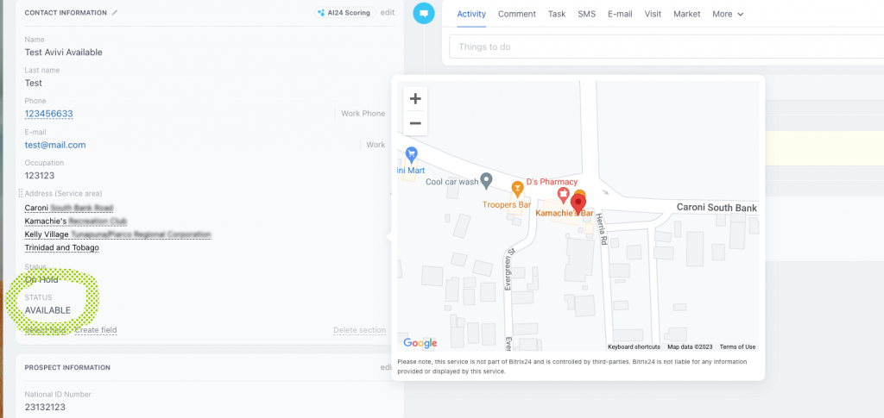Open the map Terms of Use link
This screenshot has height=418, width=884.
click(737, 346)
